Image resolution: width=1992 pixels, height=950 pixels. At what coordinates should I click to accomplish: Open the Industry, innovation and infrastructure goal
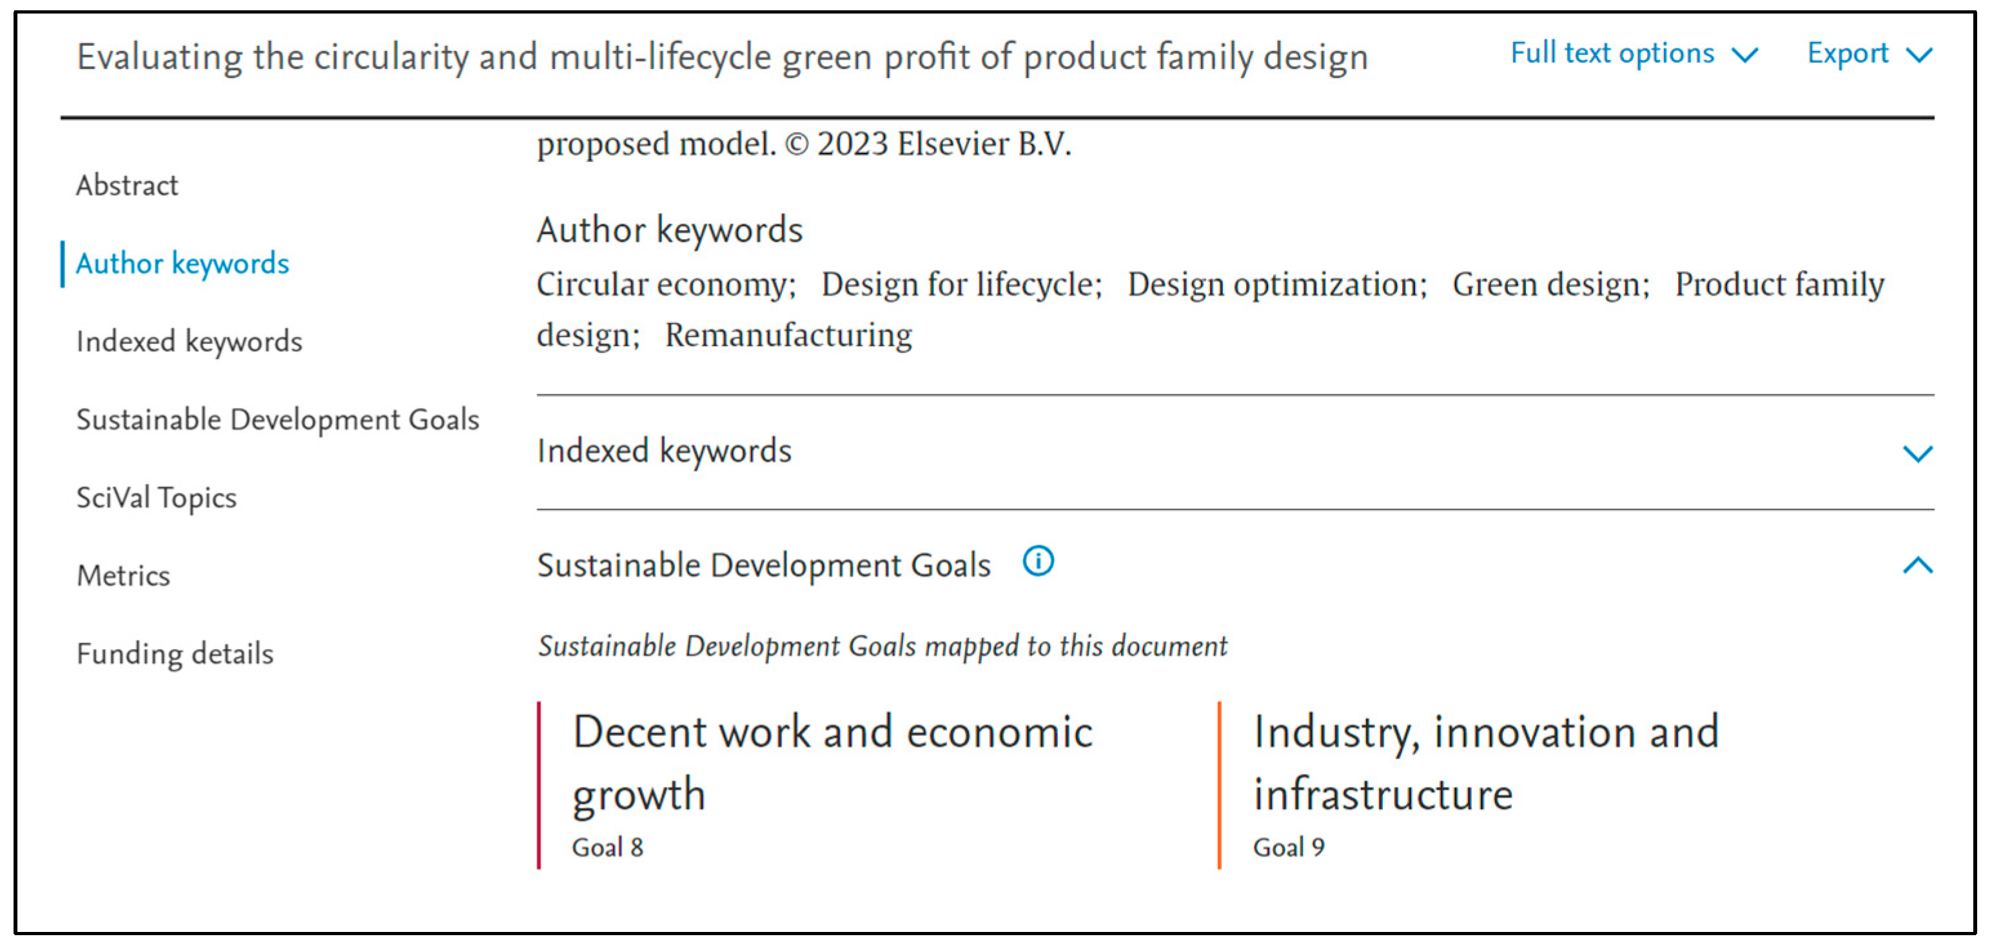1487,762
